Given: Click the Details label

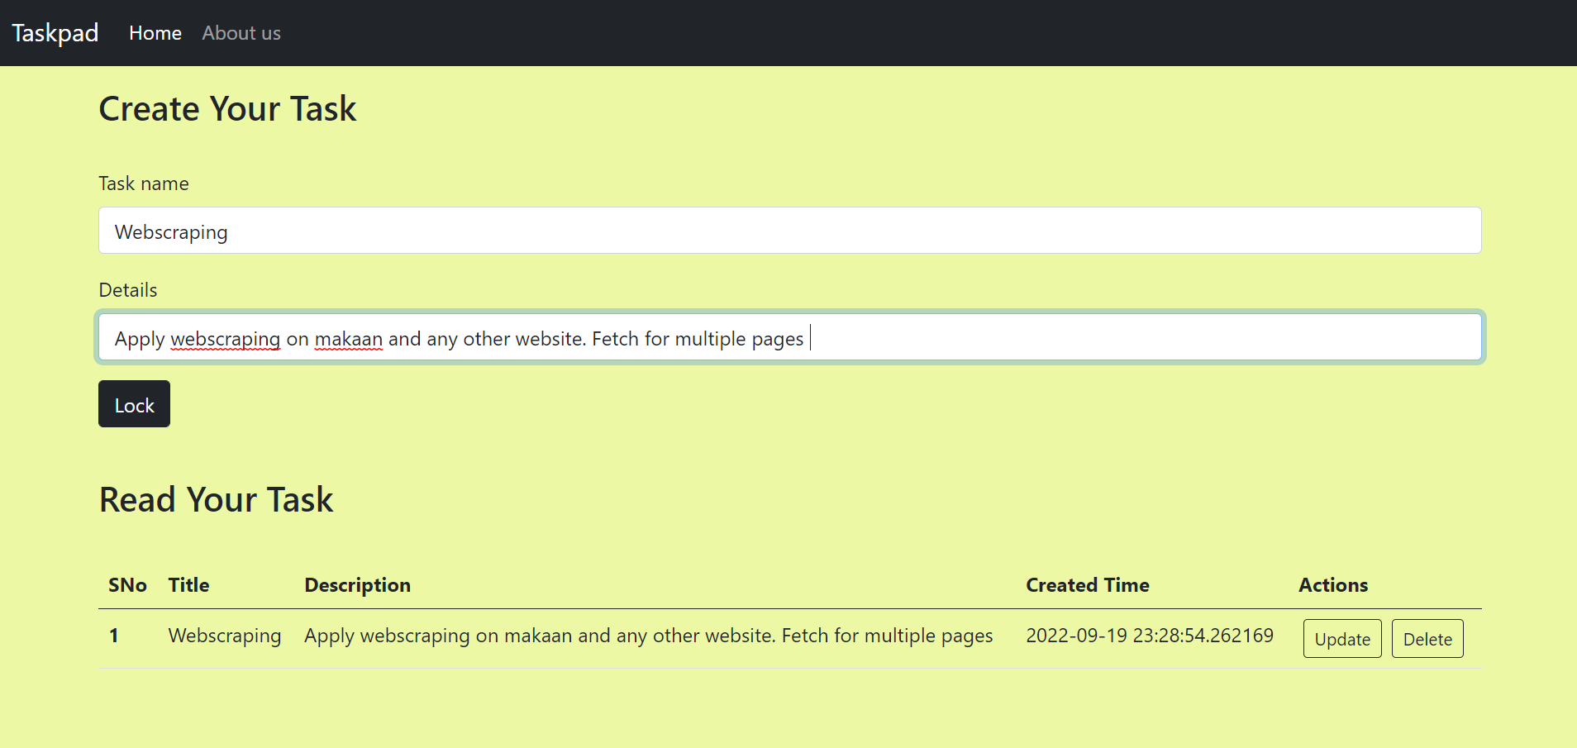Looking at the screenshot, I should pyautogui.click(x=128, y=290).
